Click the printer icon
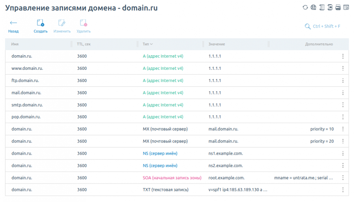The image size is (355, 202). click(x=338, y=7)
